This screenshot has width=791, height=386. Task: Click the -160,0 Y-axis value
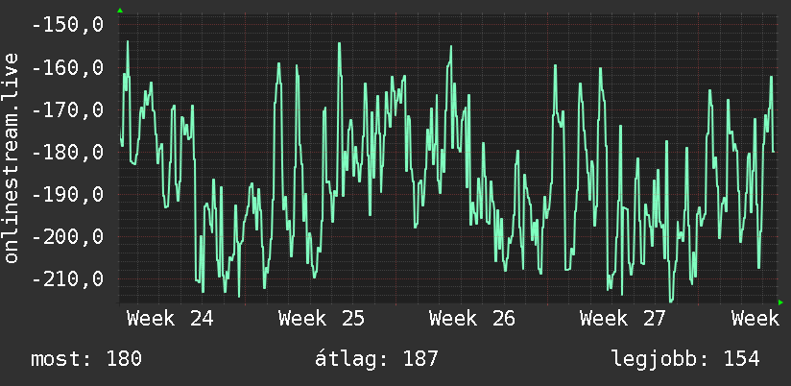point(67,67)
